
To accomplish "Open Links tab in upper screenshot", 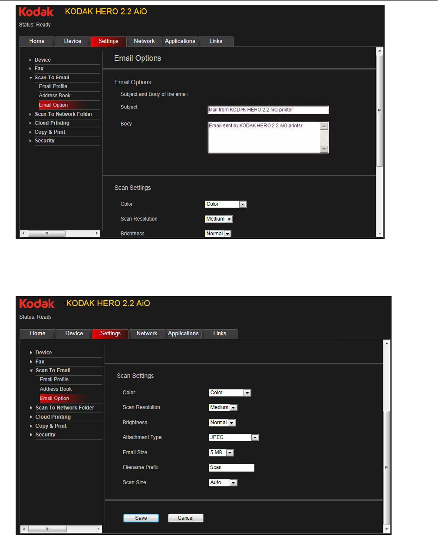I will [216, 41].
